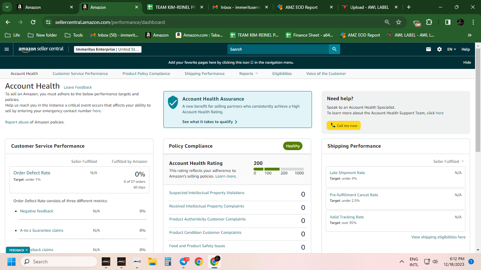481x270 pixels.
Task: Open File Explorer from the taskbar
Action: pos(152,262)
